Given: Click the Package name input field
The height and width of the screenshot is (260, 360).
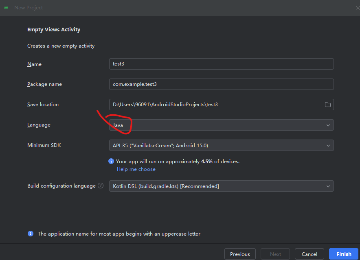Looking at the screenshot, I should [x=221, y=84].
